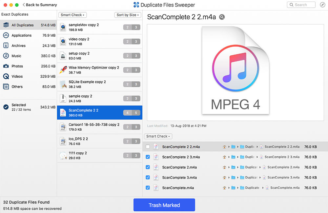Click the Applications category icon
The width and height of the screenshot is (328, 213).
click(x=6, y=35)
